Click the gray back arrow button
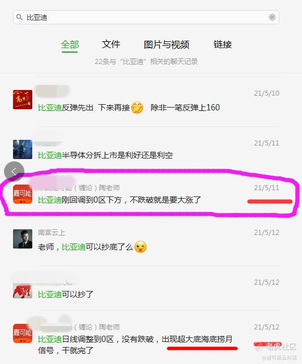Viewport: 302px width, 364px height. (x=14, y=172)
